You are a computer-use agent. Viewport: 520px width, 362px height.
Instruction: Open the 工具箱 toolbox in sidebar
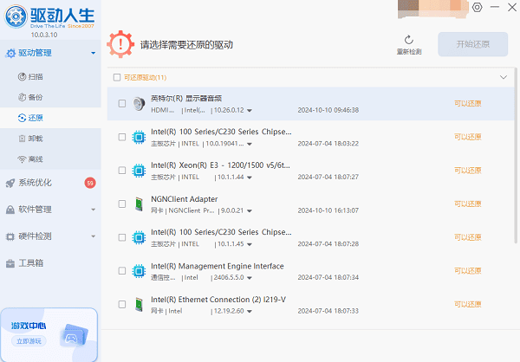click(x=31, y=262)
